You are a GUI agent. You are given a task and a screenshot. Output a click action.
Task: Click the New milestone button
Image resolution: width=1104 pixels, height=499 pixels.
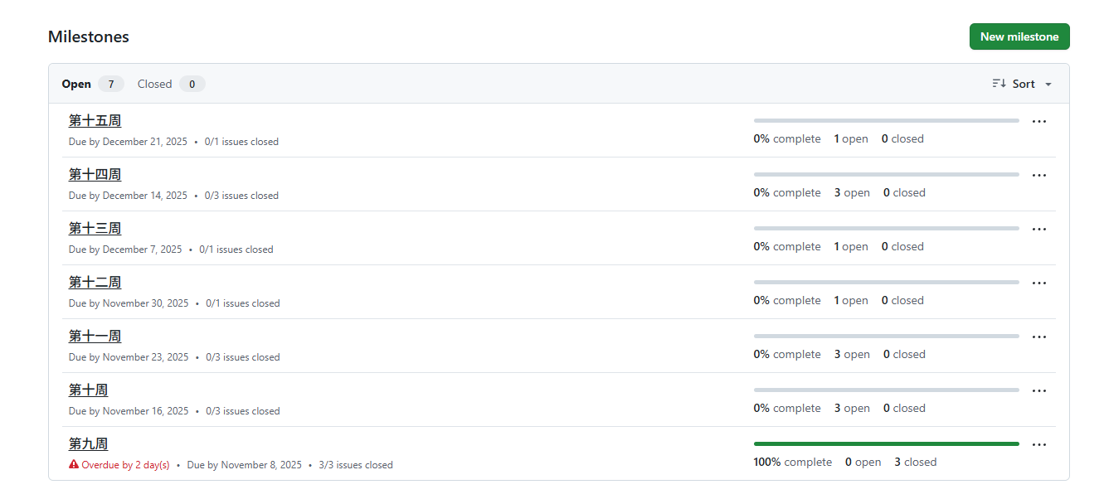tap(1019, 36)
